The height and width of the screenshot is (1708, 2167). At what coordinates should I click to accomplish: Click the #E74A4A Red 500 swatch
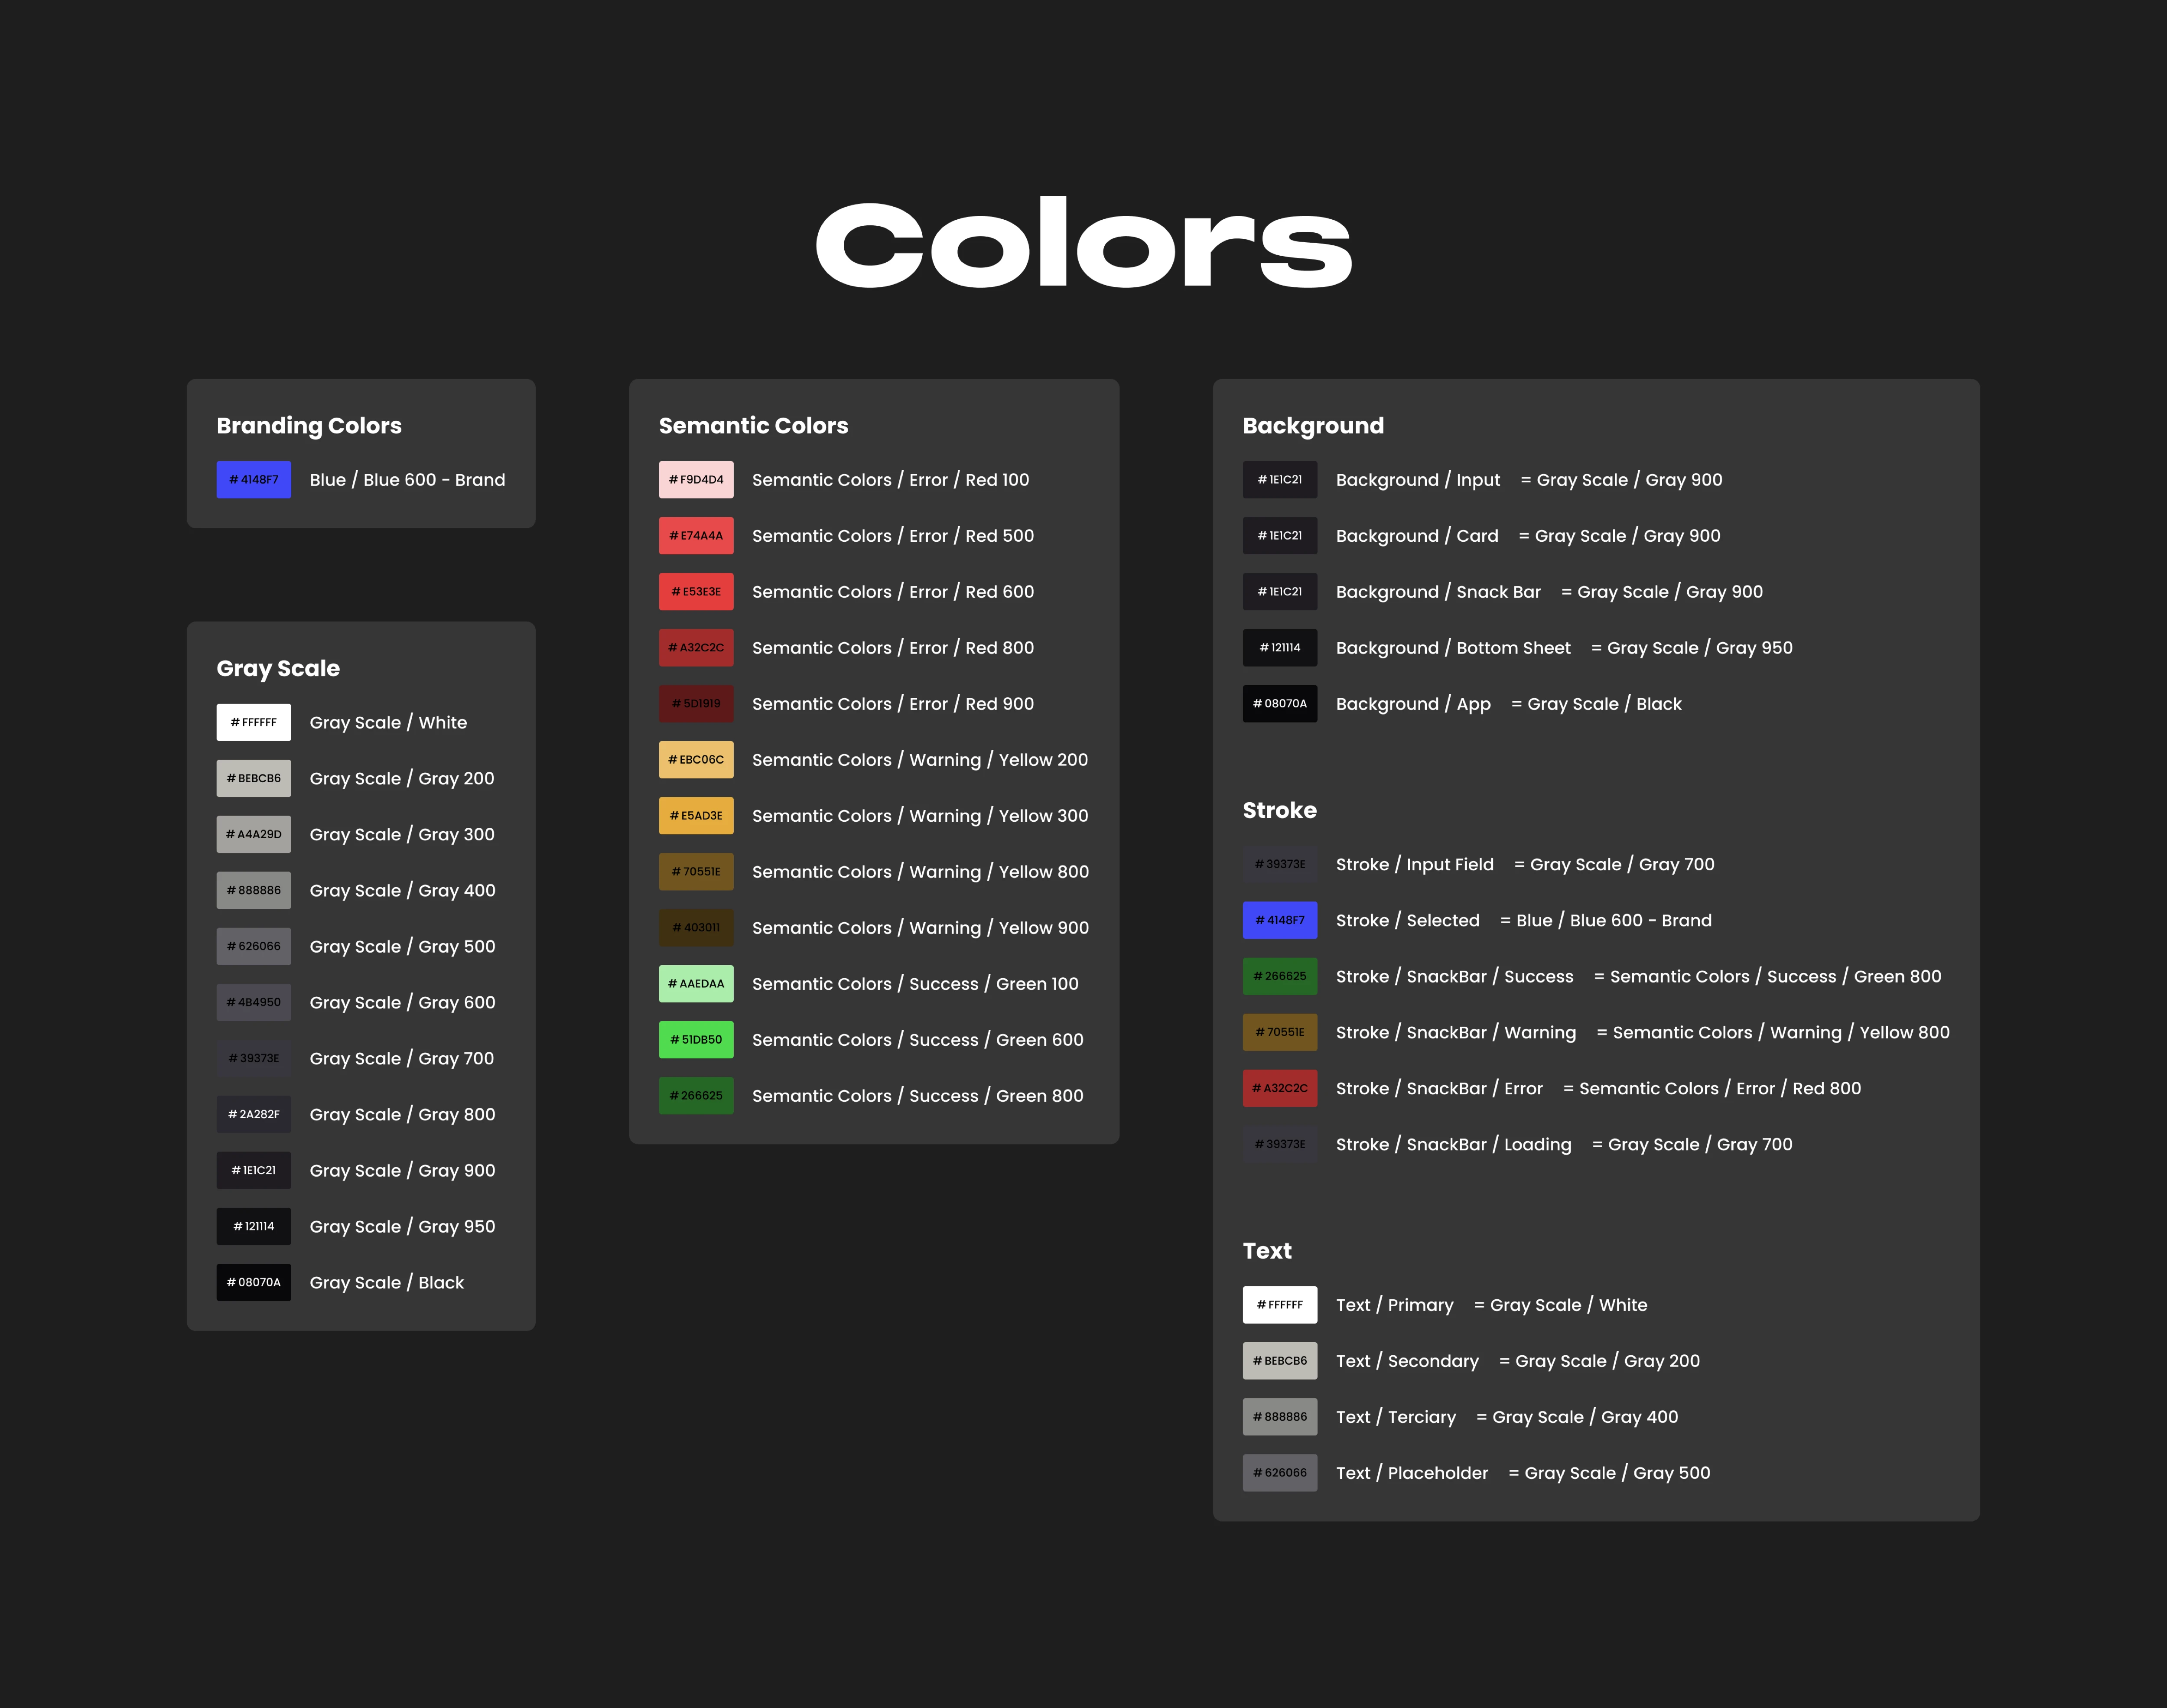tap(696, 536)
